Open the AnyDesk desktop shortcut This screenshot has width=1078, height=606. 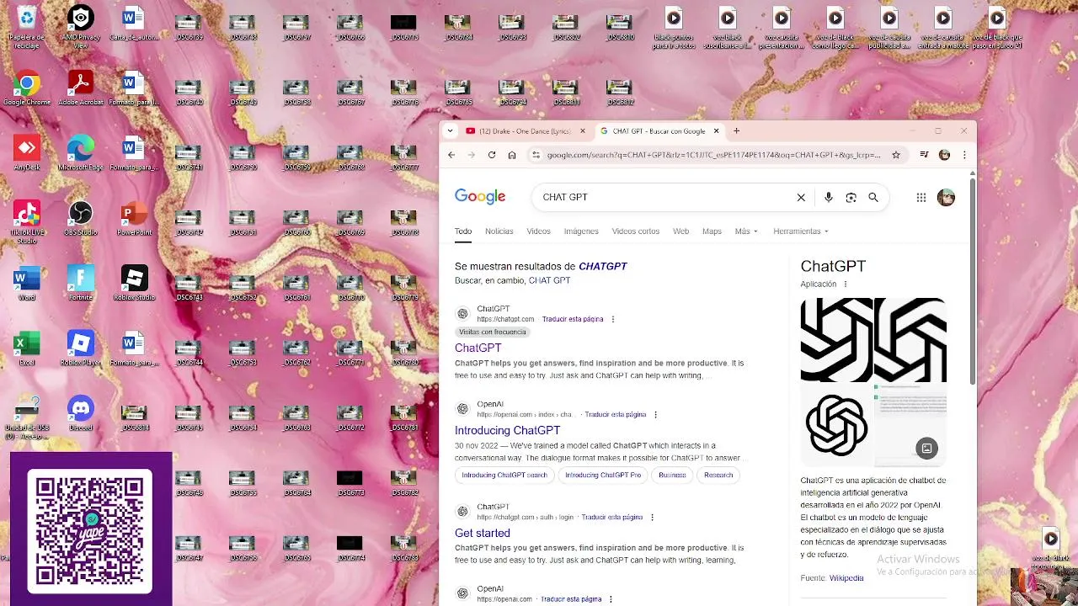click(26, 153)
